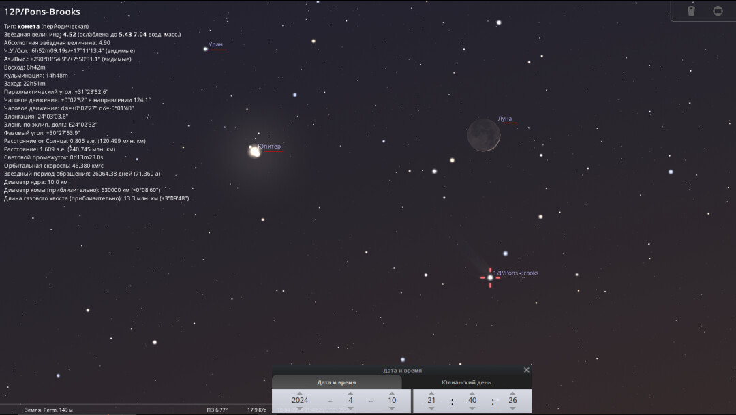Click into the year input field
Screen dimensions: 736x415
tap(300, 401)
